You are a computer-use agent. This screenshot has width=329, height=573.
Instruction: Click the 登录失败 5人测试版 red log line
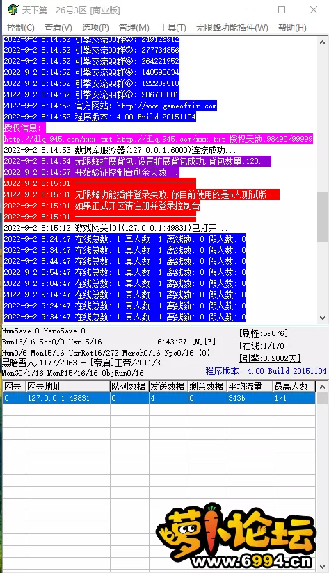(141, 194)
